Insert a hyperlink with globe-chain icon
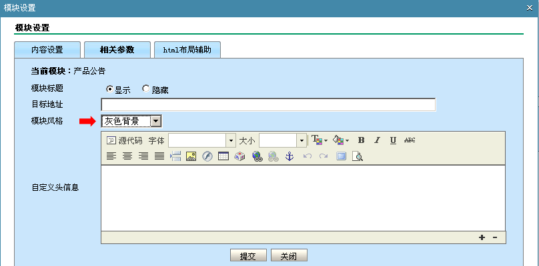 pyautogui.click(x=257, y=156)
